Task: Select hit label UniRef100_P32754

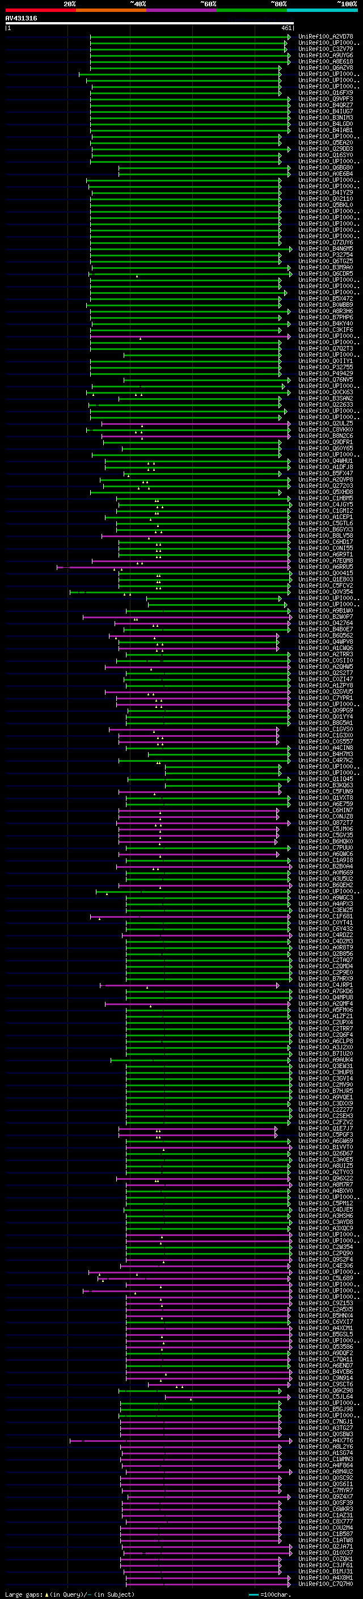Action: pyautogui.click(x=326, y=255)
